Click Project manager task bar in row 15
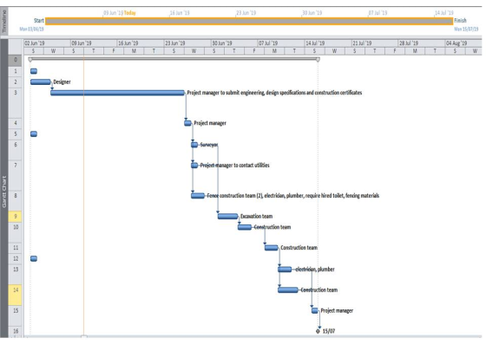Viewport: 486px width, 364px height. [315, 310]
